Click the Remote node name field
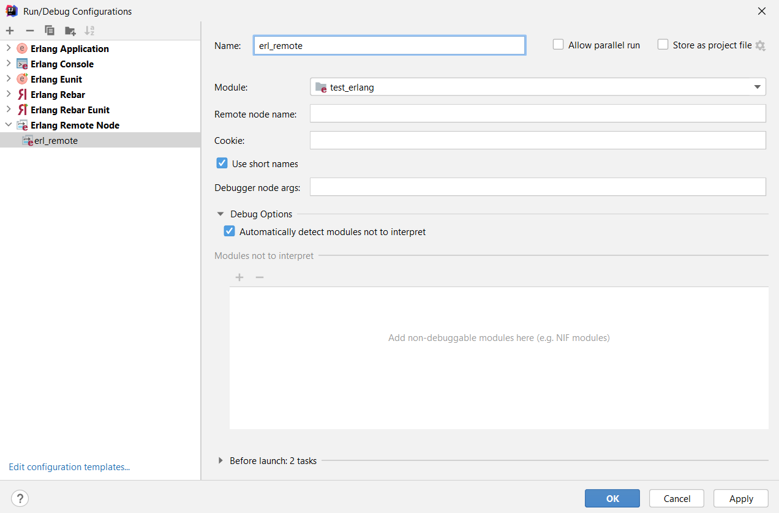This screenshot has width=779, height=513. click(538, 113)
